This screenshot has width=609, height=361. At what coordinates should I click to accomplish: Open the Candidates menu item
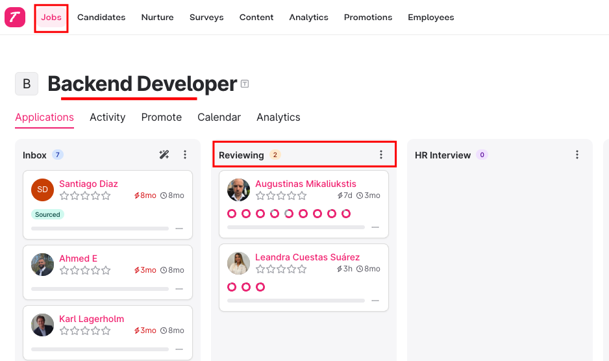point(101,17)
